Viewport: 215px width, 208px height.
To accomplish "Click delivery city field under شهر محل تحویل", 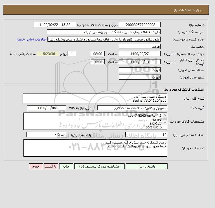I will tap(139, 77).
